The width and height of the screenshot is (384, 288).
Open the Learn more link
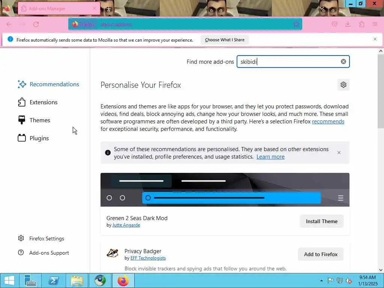(x=270, y=157)
